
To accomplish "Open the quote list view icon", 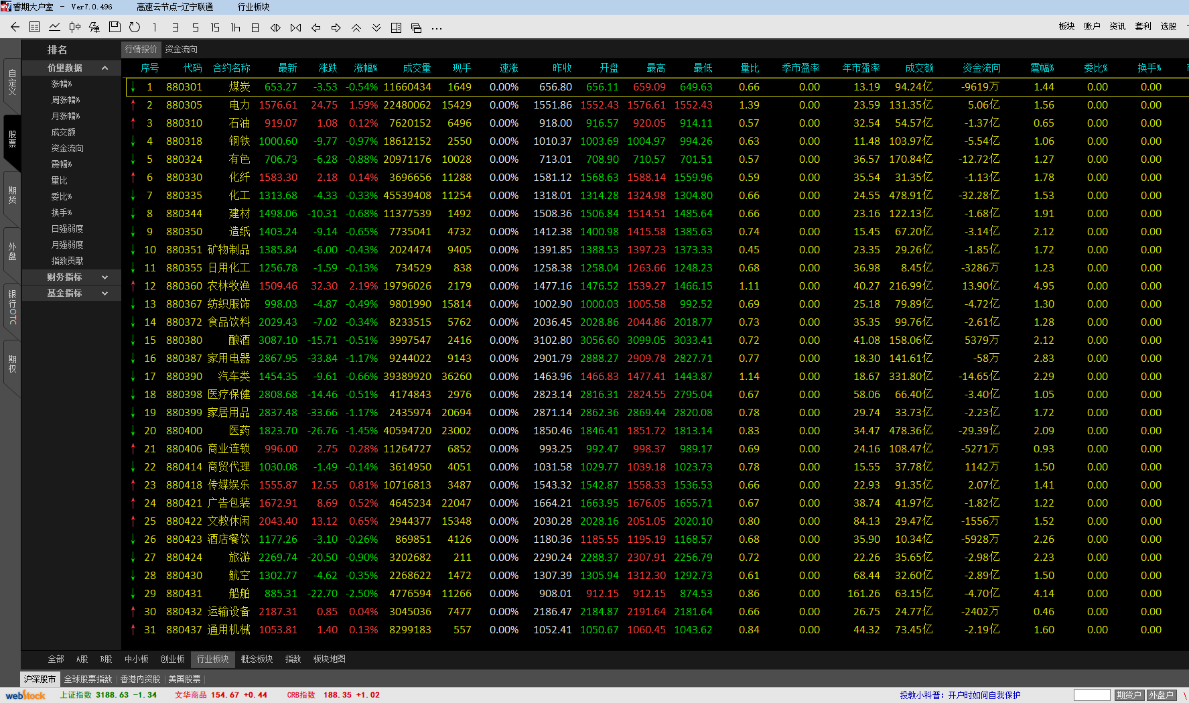I will click(x=35, y=27).
